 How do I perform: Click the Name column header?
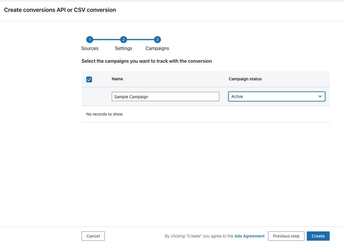click(x=117, y=79)
